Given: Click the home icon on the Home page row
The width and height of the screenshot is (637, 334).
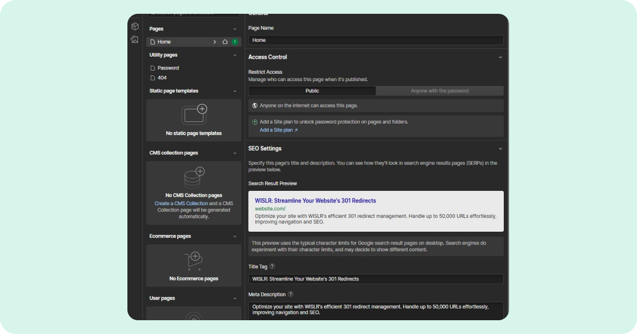Looking at the screenshot, I should click(x=225, y=41).
